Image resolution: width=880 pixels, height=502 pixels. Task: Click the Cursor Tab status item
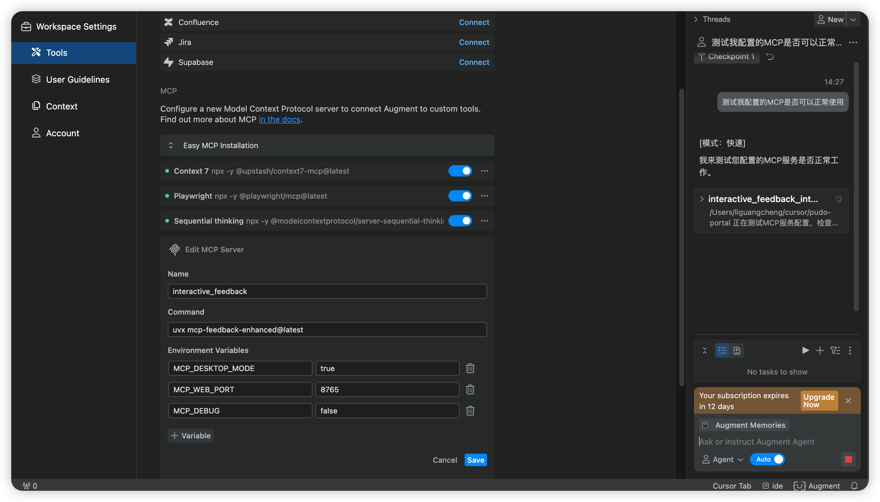(732, 486)
